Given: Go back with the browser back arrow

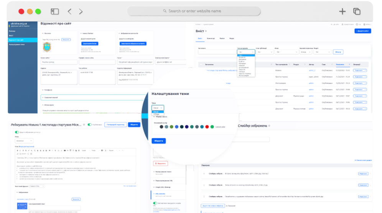Looking at the screenshot, I should [69, 11].
